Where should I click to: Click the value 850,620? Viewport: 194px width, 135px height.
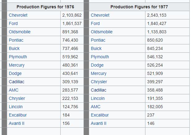[155, 40]
